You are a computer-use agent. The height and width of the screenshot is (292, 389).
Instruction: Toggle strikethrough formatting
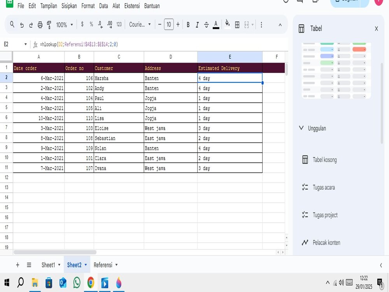point(207,25)
